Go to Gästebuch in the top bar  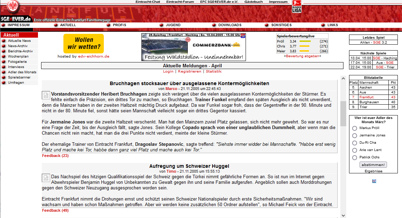(x=253, y=2)
